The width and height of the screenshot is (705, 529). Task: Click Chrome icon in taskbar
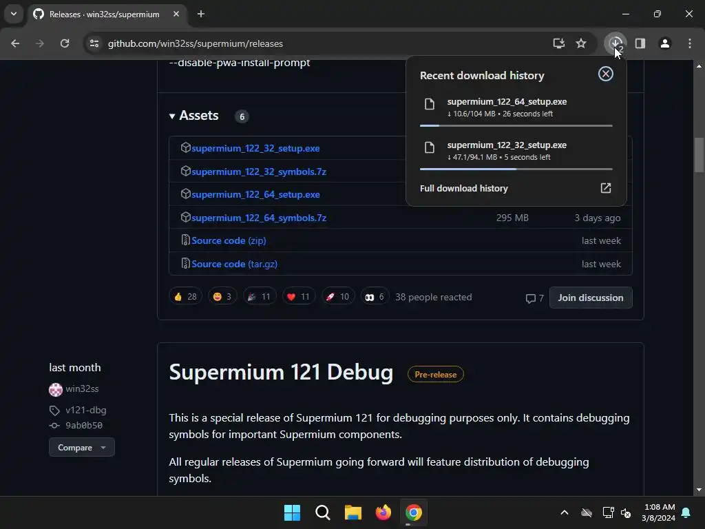point(414,512)
